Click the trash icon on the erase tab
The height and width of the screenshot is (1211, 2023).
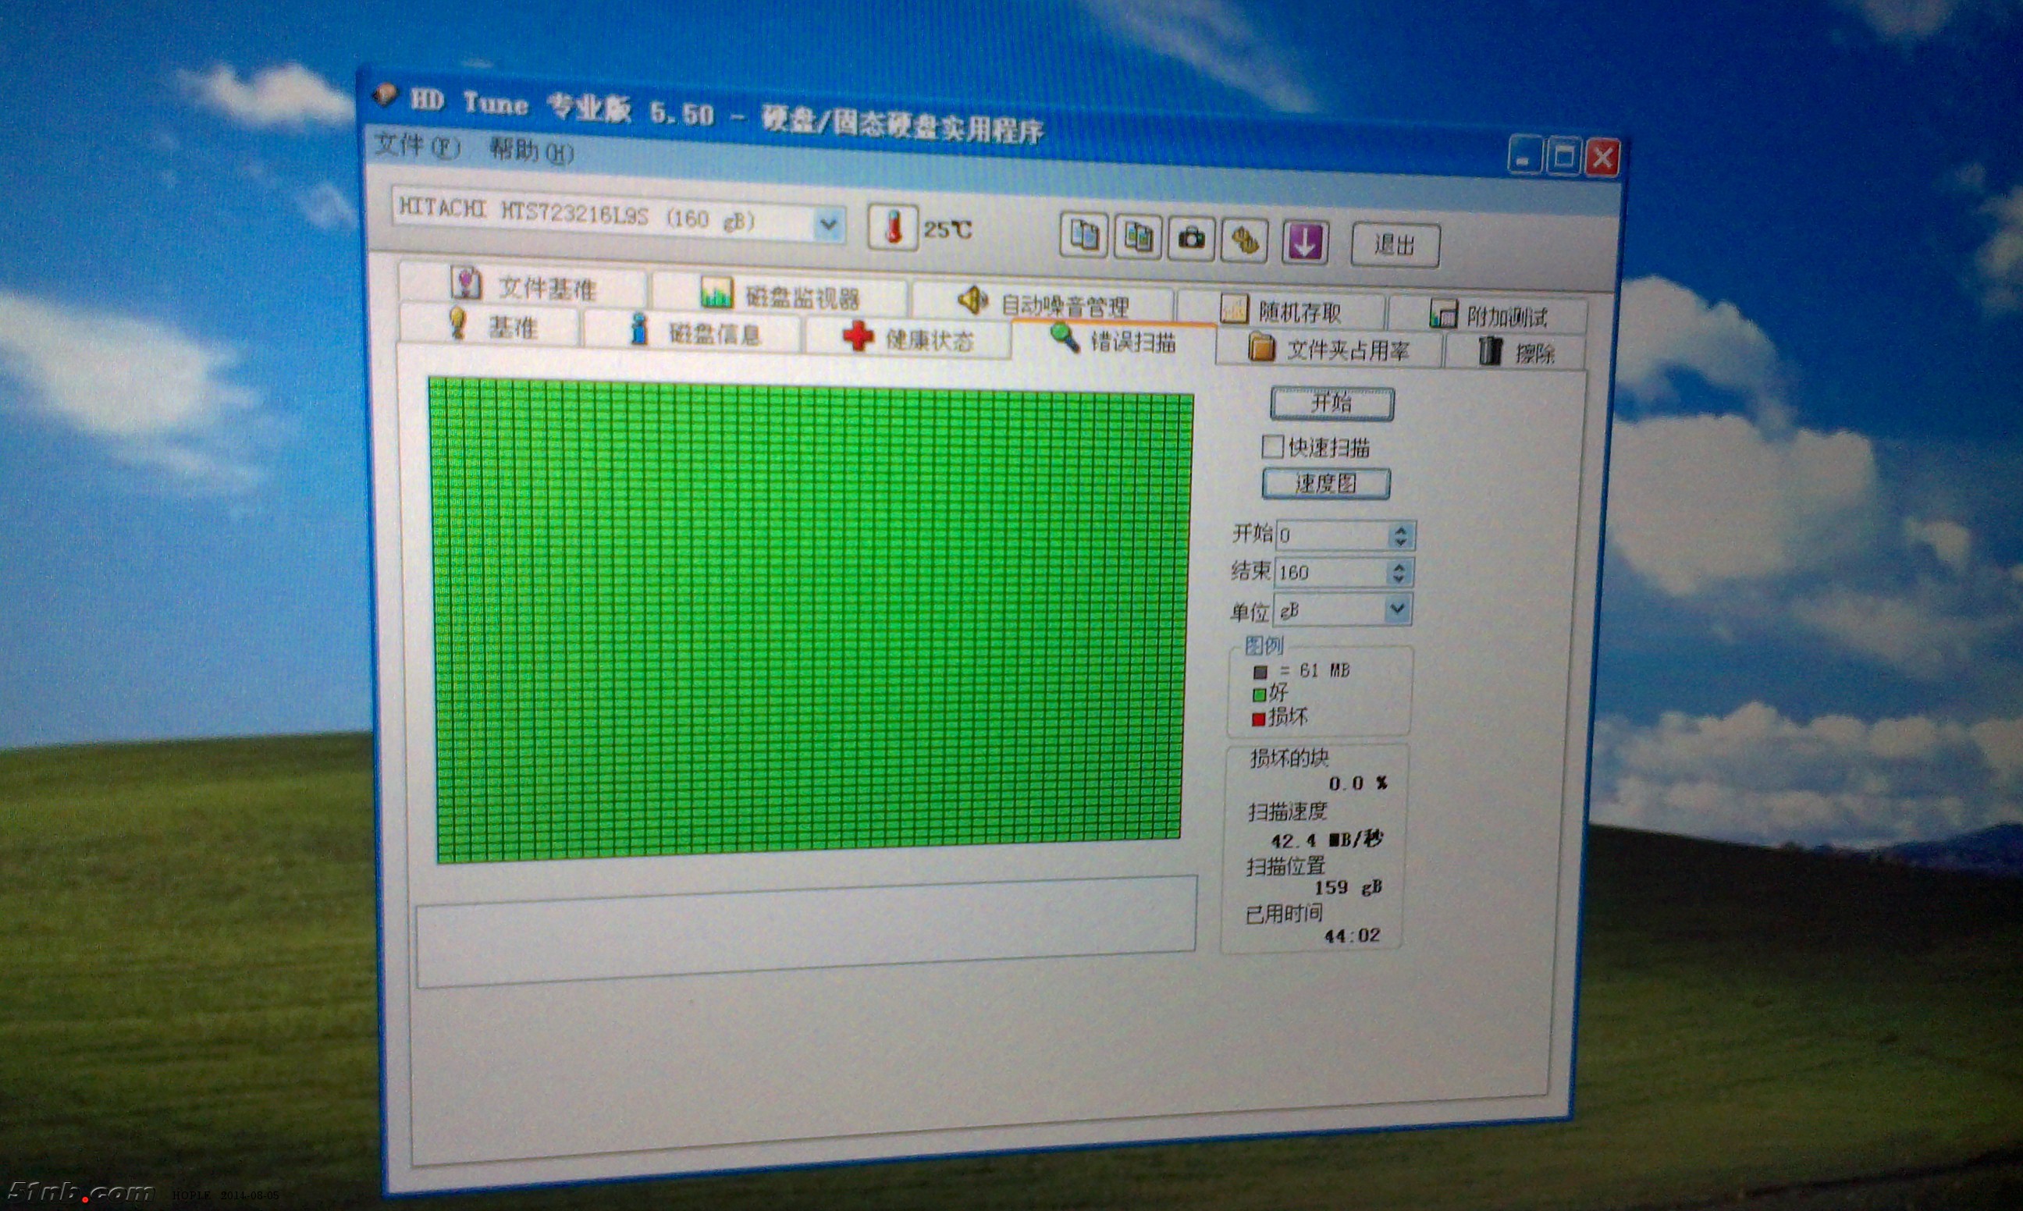(1490, 353)
